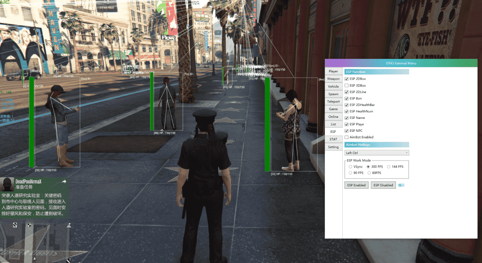Open the Game tab
The width and height of the screenshot is (482, 263).
point(333,109)
